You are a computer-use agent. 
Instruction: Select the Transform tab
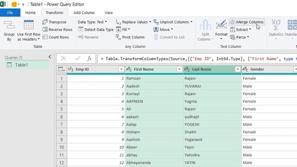[54, 13]
